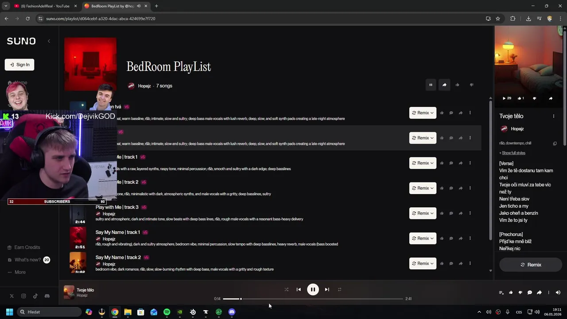The width and height of the screenshot is (567, 319).
Task: Mute audio with player volume icon
Action: click(x=558, y=292)
